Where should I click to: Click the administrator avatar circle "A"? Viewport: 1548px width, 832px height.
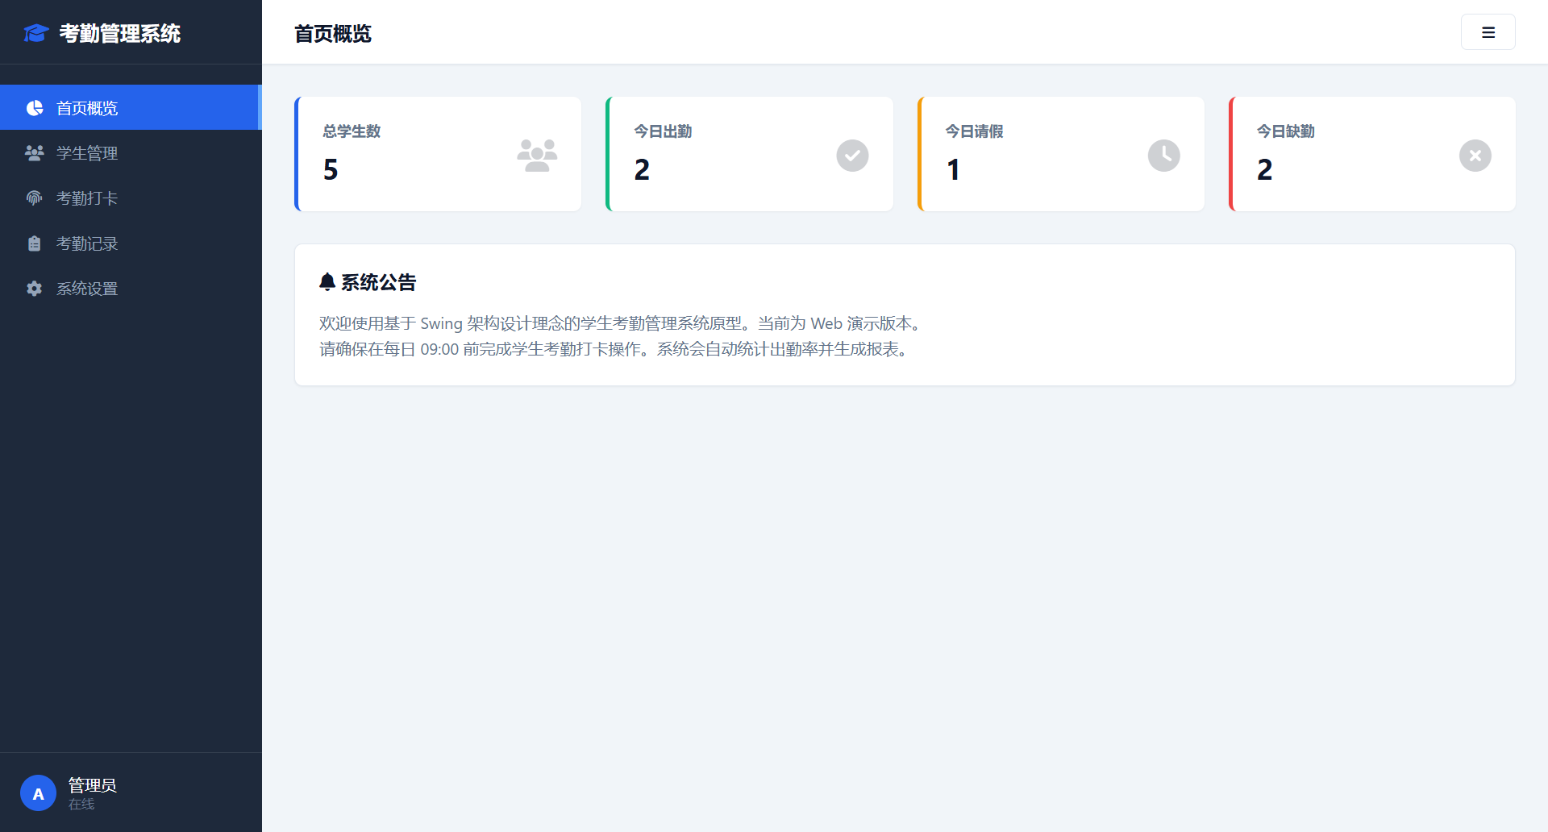click(x=38, y=793)
